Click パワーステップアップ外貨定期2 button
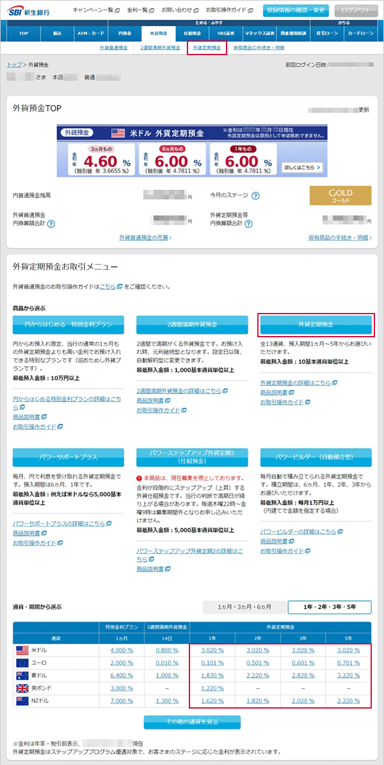 [192, 457]
